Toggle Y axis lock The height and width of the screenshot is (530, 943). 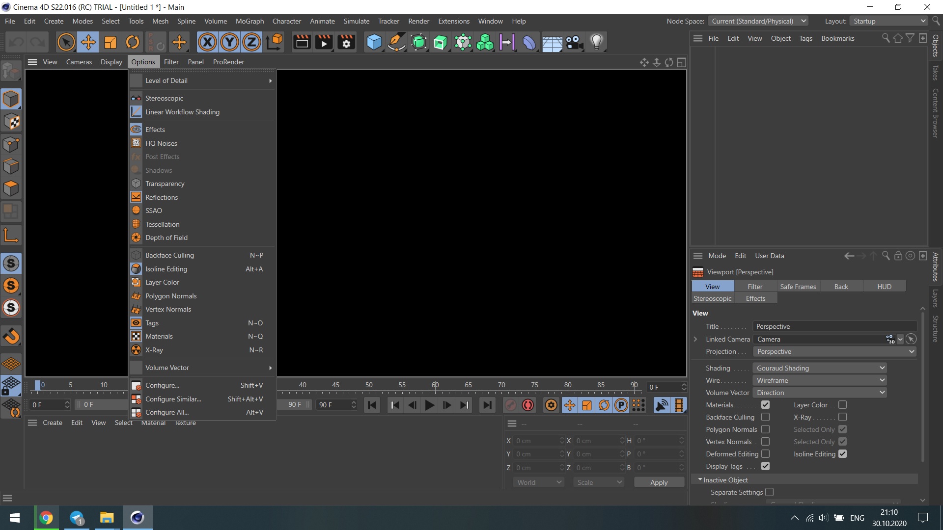(x=229, y=42)
